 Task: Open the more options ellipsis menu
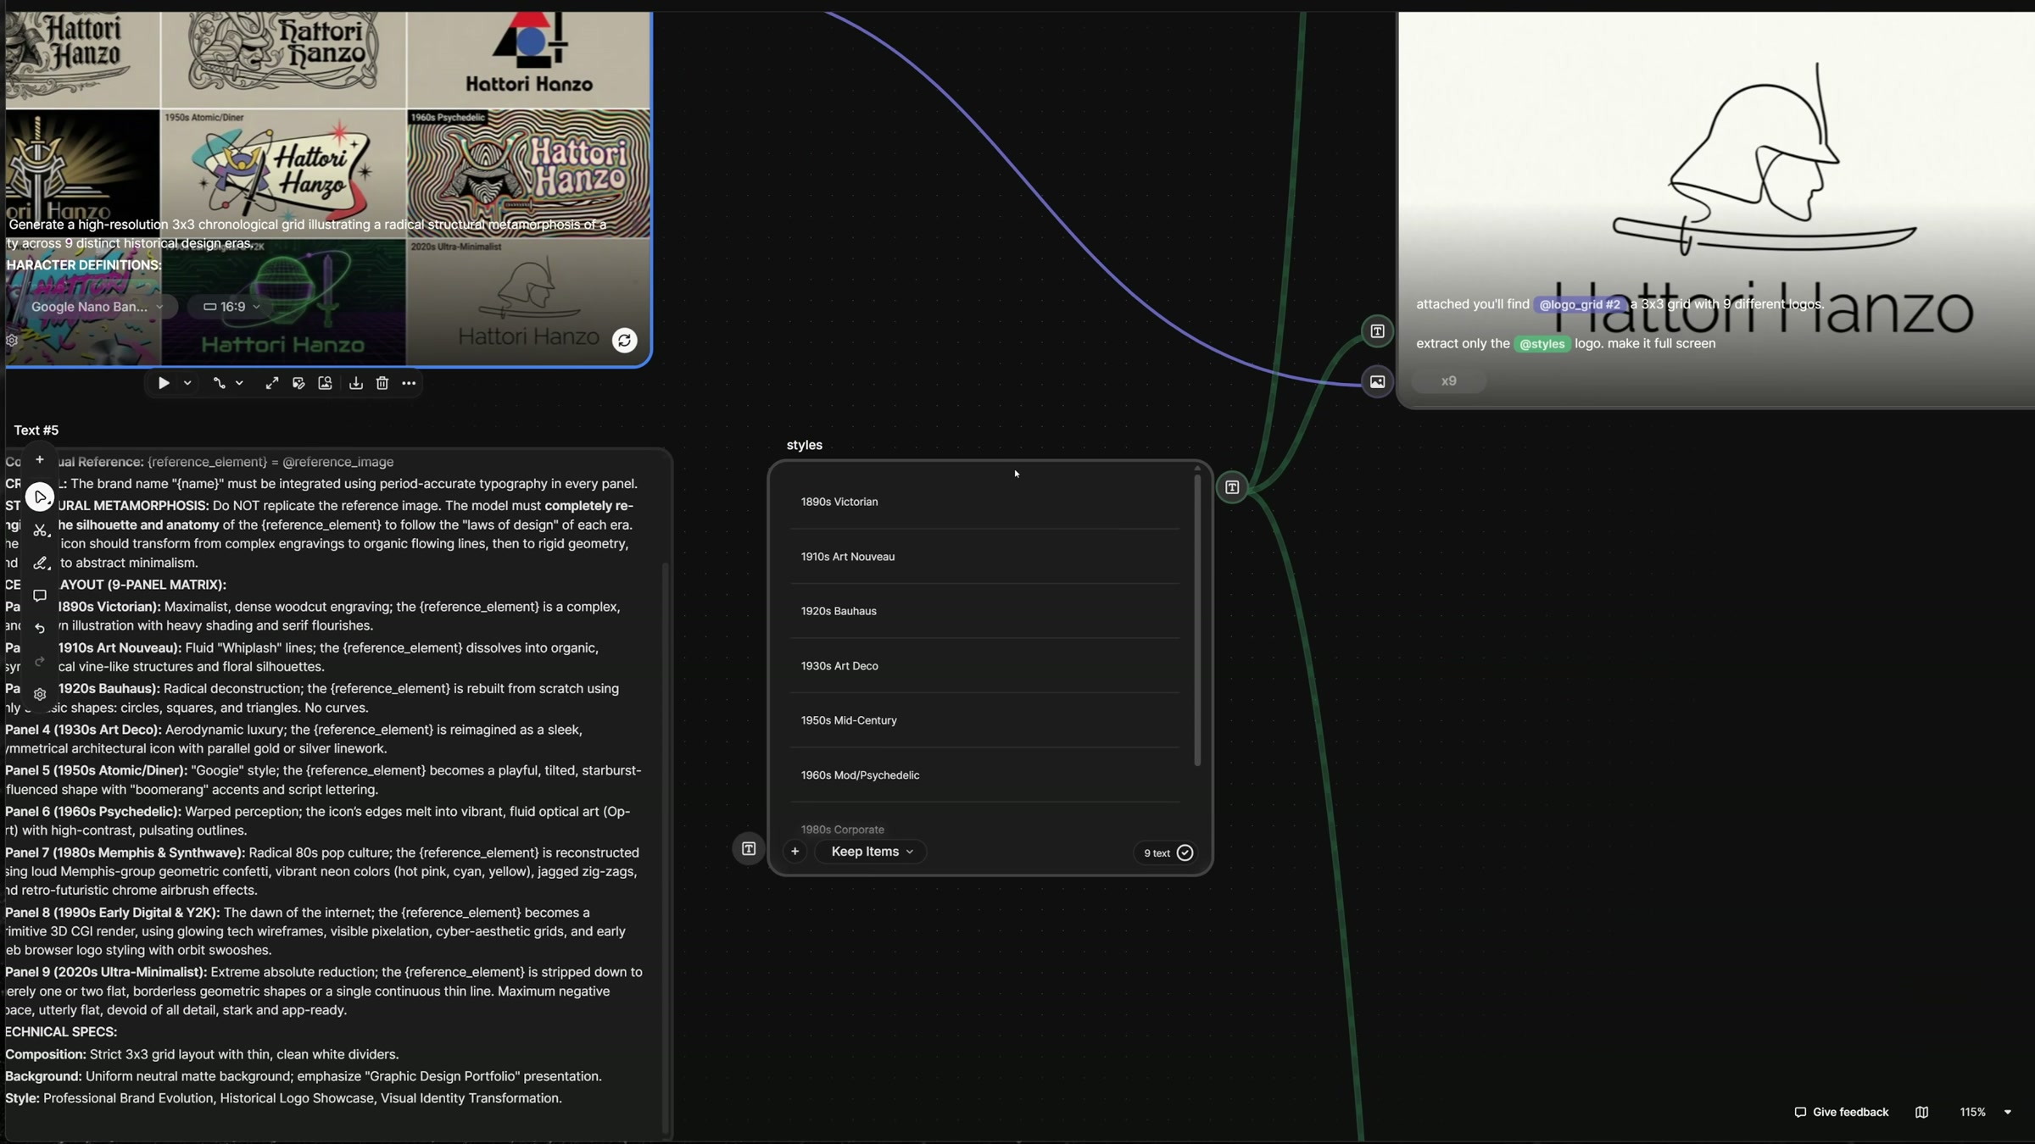(x=409, y=383)
